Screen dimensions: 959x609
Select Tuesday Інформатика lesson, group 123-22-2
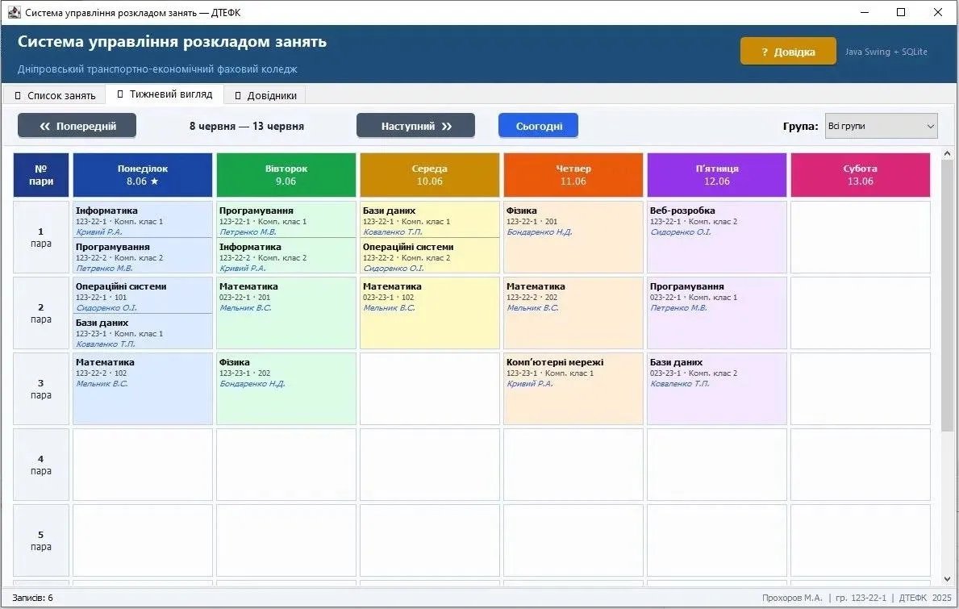pyautogui.click(x=286, y=257)
